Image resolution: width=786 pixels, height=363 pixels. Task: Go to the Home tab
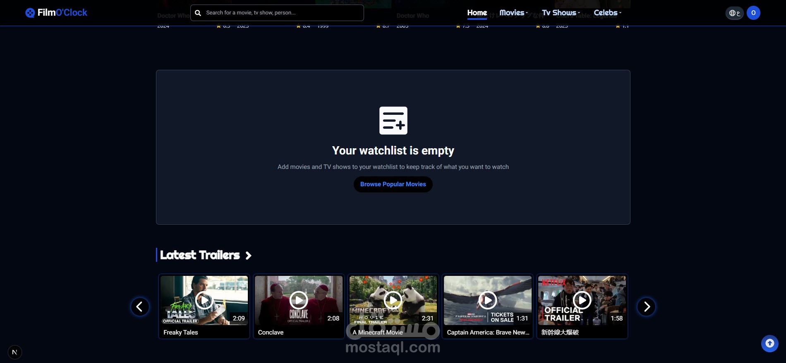point(477,13)
